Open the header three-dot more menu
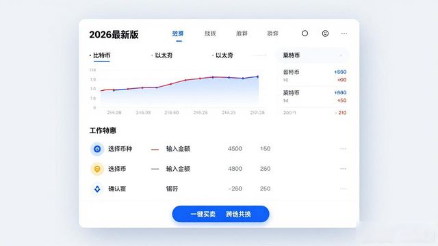Viewport: 438px width, 246px height. (x=344, y=33)
